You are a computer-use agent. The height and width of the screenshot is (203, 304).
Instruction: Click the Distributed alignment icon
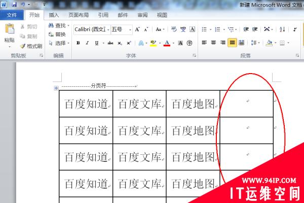pos(241,43)
